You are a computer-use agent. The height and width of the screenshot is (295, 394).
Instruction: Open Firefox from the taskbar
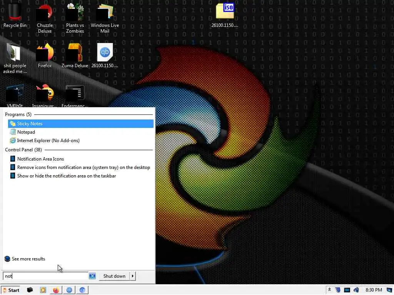click(56, 290)
